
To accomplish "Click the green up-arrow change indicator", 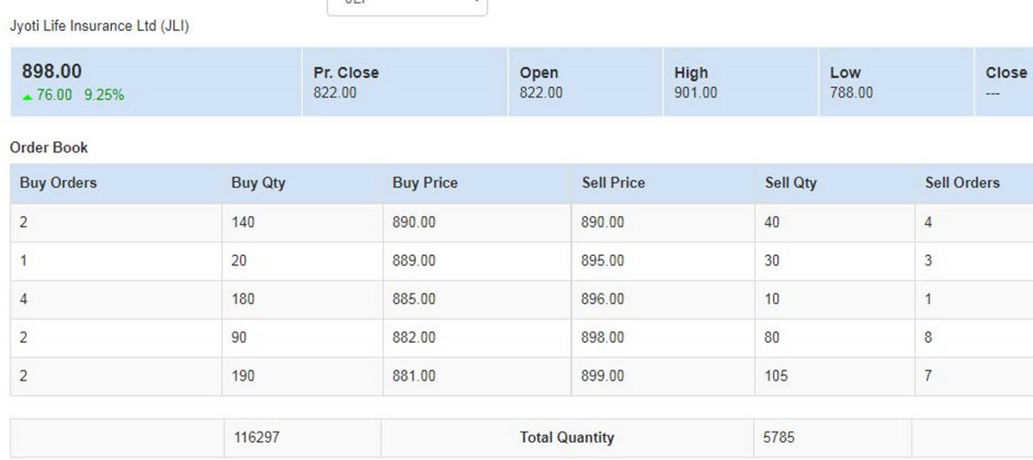I will [28, 96].
